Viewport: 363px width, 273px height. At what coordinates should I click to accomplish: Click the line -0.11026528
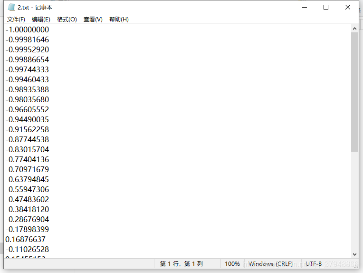(x=27, y=249)
